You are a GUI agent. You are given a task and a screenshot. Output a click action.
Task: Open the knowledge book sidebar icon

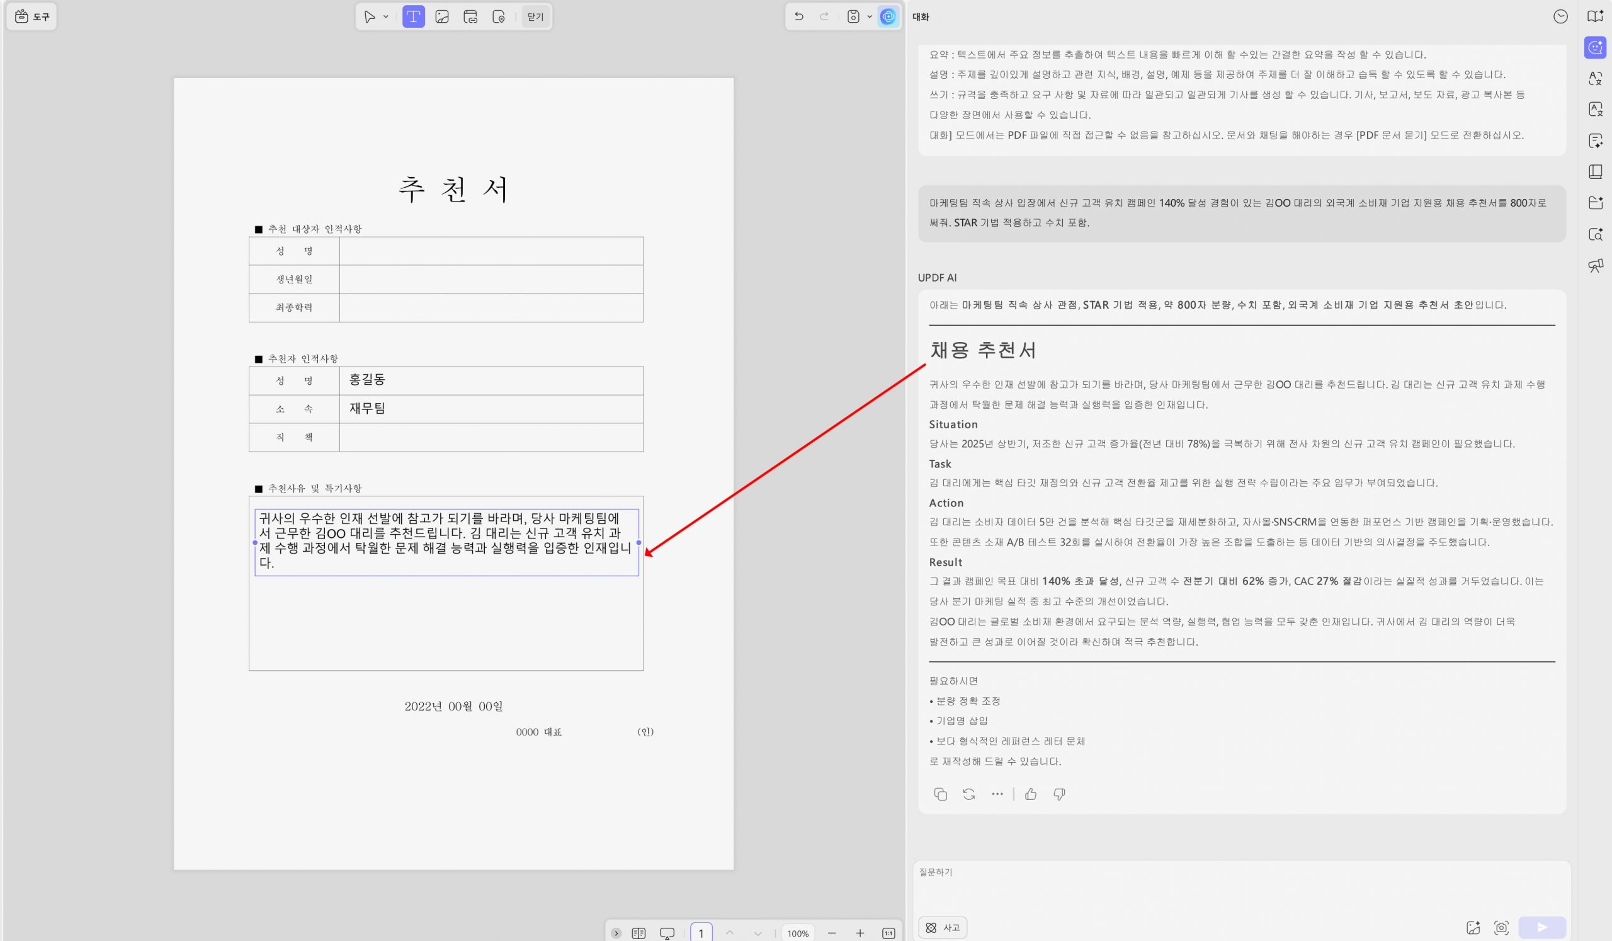point(1596,171)
